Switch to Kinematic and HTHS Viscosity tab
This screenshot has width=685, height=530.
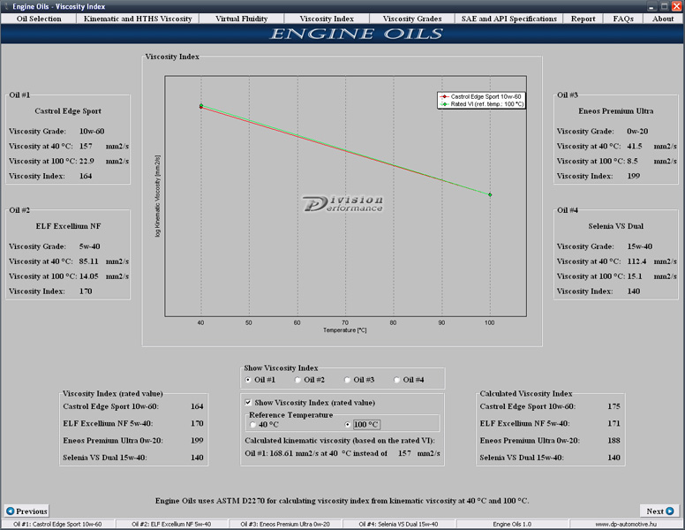coord(138,19)
